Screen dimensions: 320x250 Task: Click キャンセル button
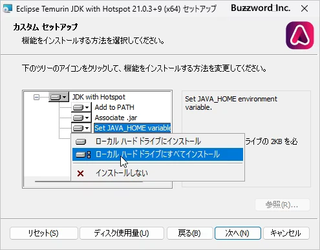tap(286, 233)
